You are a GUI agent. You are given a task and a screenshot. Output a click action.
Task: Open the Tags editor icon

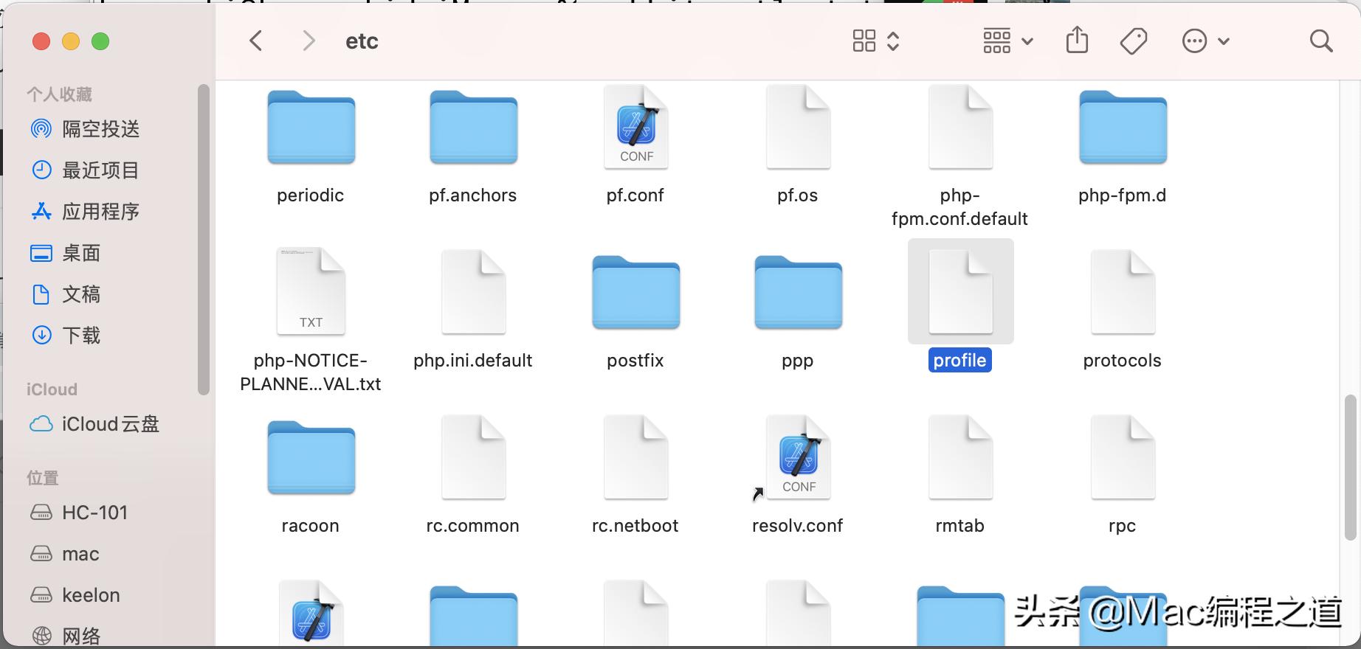coord(1134,41)
